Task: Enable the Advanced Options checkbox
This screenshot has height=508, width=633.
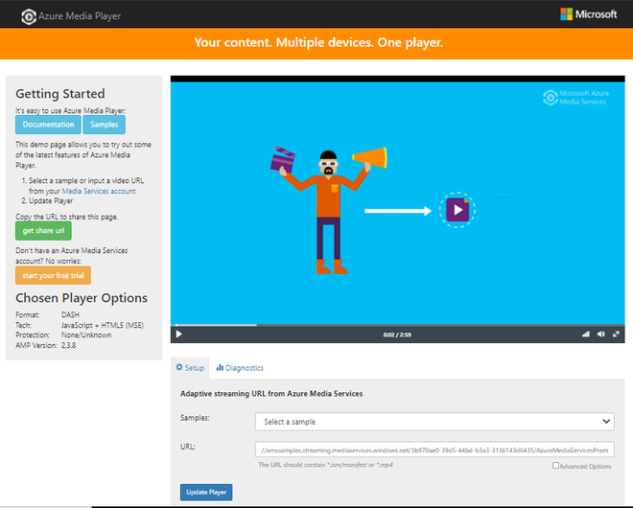Action: coord(555,465)
